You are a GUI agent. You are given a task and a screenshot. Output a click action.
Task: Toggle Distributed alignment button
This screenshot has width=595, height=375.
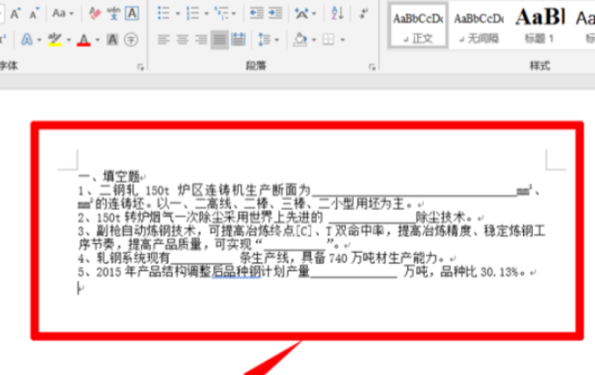pos(239,40)
